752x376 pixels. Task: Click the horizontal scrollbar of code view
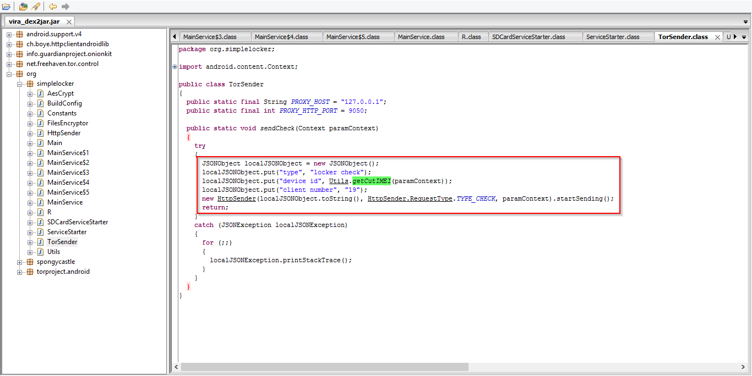coord(324,367)
